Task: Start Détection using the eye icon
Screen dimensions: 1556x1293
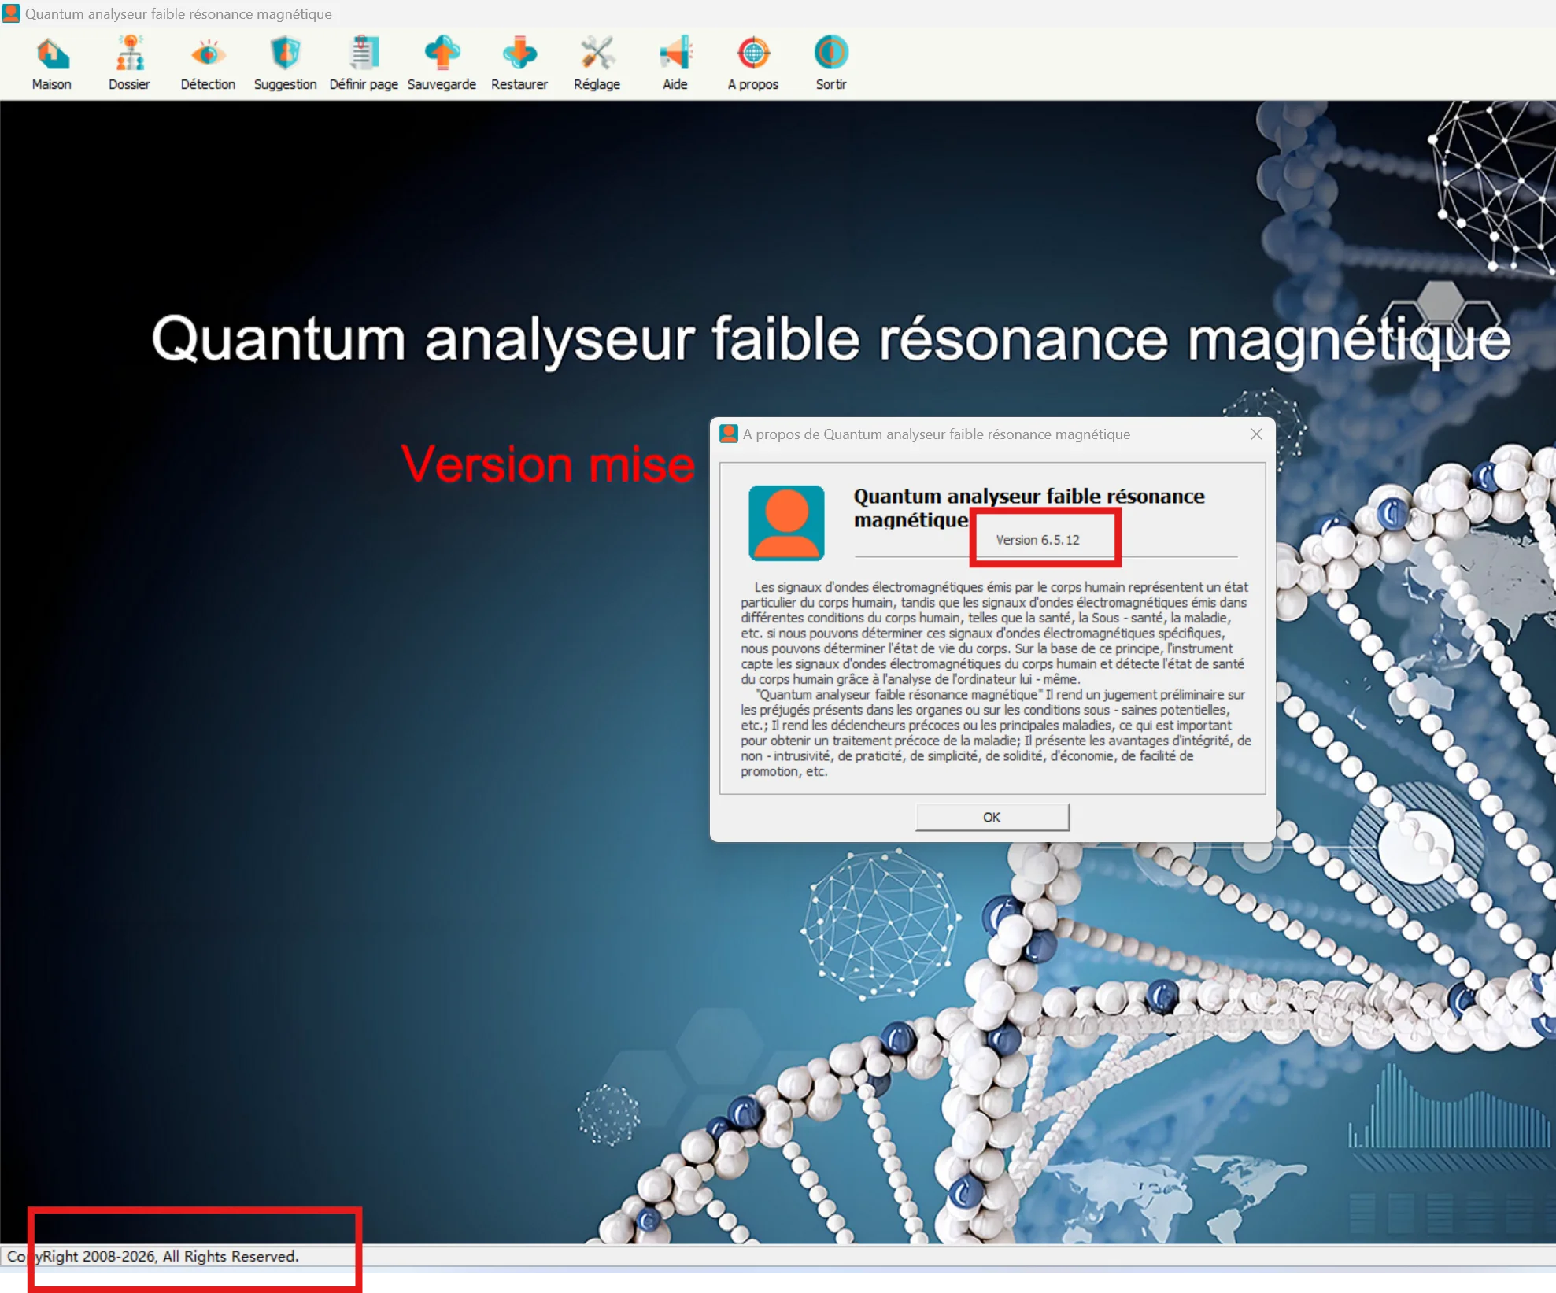Action: [x=208, y=54]
